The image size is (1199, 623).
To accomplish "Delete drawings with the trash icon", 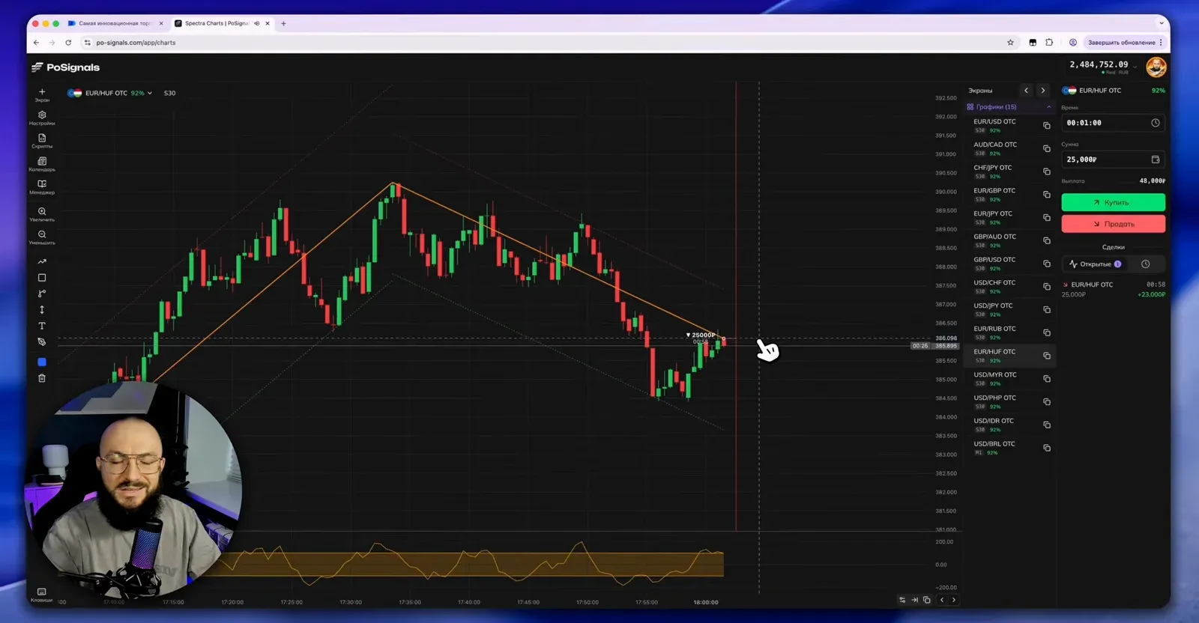I will pos(42,378).
